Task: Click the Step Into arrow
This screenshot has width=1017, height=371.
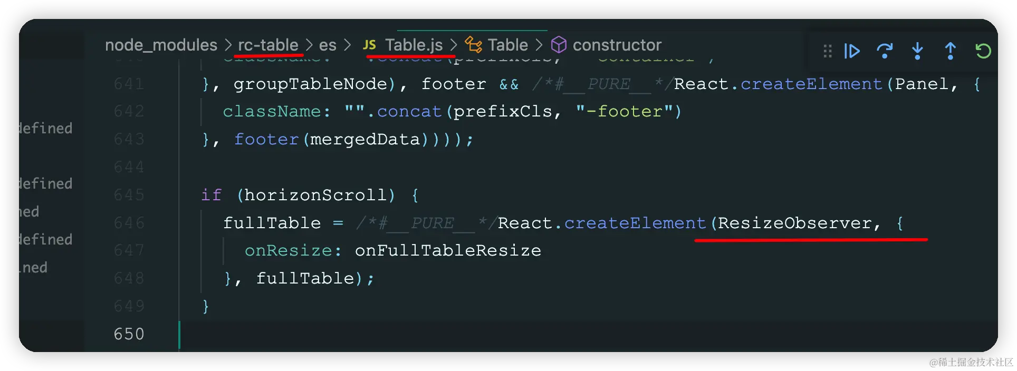Action: click(x=917, y=51)
